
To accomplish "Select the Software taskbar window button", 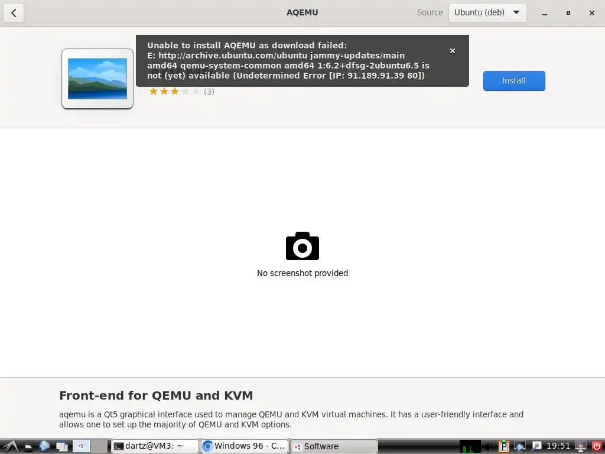I will pyautogui.click(x=333, y=446).
